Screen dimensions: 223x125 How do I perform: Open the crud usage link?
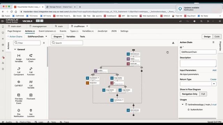[x=214, y=105]
